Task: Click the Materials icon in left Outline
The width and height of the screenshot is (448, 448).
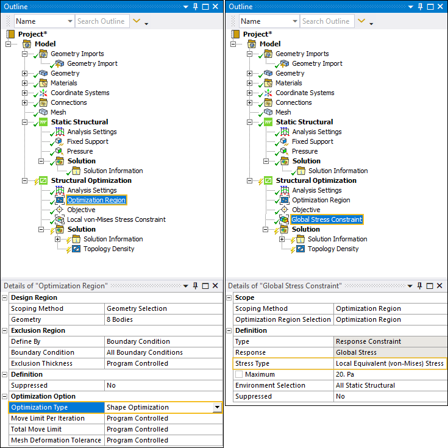Action: point(43,83)
